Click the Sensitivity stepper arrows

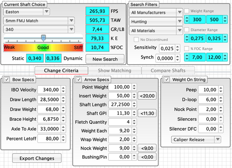tap(178, 48)
